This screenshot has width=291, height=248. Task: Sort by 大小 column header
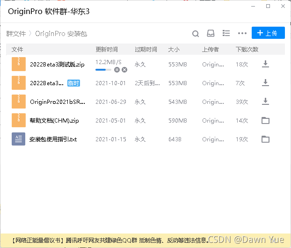tap(174, 50)
